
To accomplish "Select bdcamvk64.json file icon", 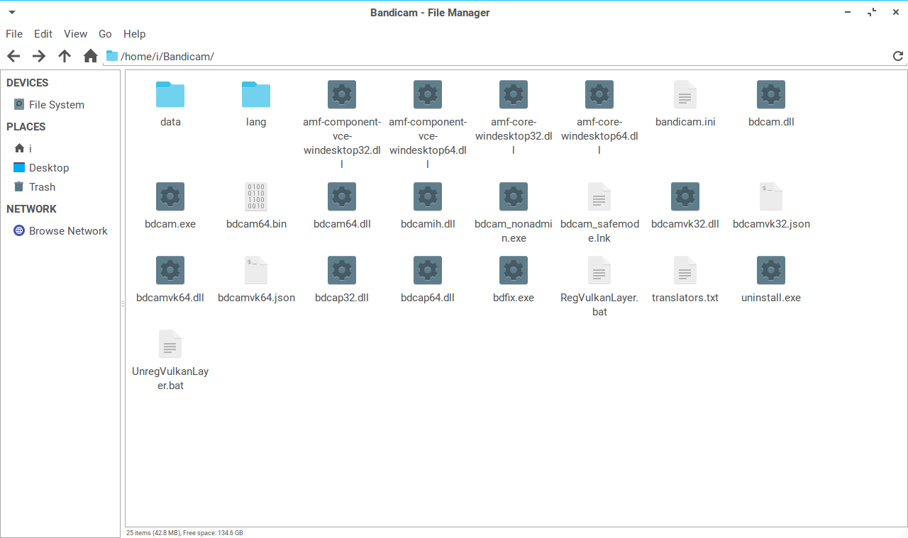I will (x=256, y=270).
